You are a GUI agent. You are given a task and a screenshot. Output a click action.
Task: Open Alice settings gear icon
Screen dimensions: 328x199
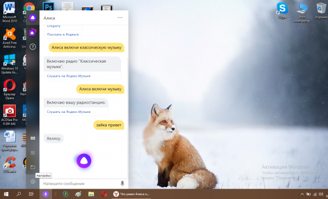[x=33, y=182]
